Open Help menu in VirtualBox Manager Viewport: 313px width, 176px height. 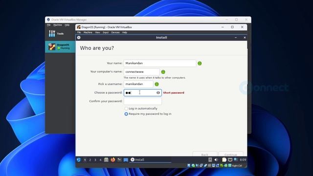coord(67,25)
